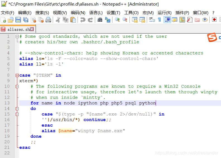The image size is (221, 158).
Task: Select the aliases.sh document tab
Action: point(18,29)
